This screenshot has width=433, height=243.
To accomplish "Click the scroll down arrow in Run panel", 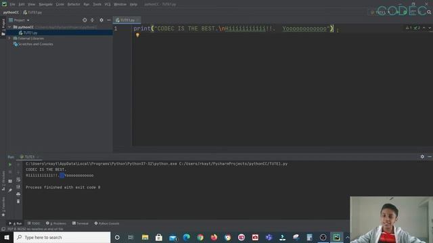I will click(x=18, y=172).
